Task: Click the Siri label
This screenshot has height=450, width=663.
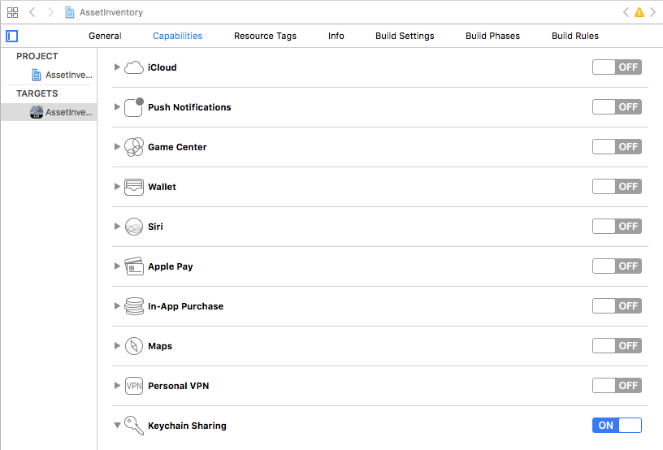Action: (155, 227)
